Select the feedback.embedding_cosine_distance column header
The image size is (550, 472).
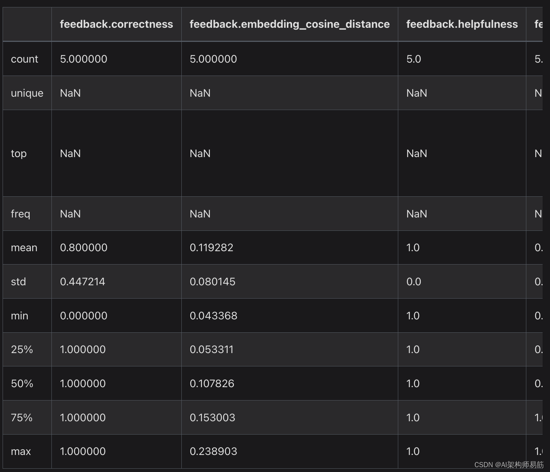click(x=289, y=24)
